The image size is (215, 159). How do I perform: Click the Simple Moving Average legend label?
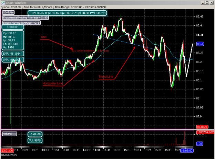21,22
